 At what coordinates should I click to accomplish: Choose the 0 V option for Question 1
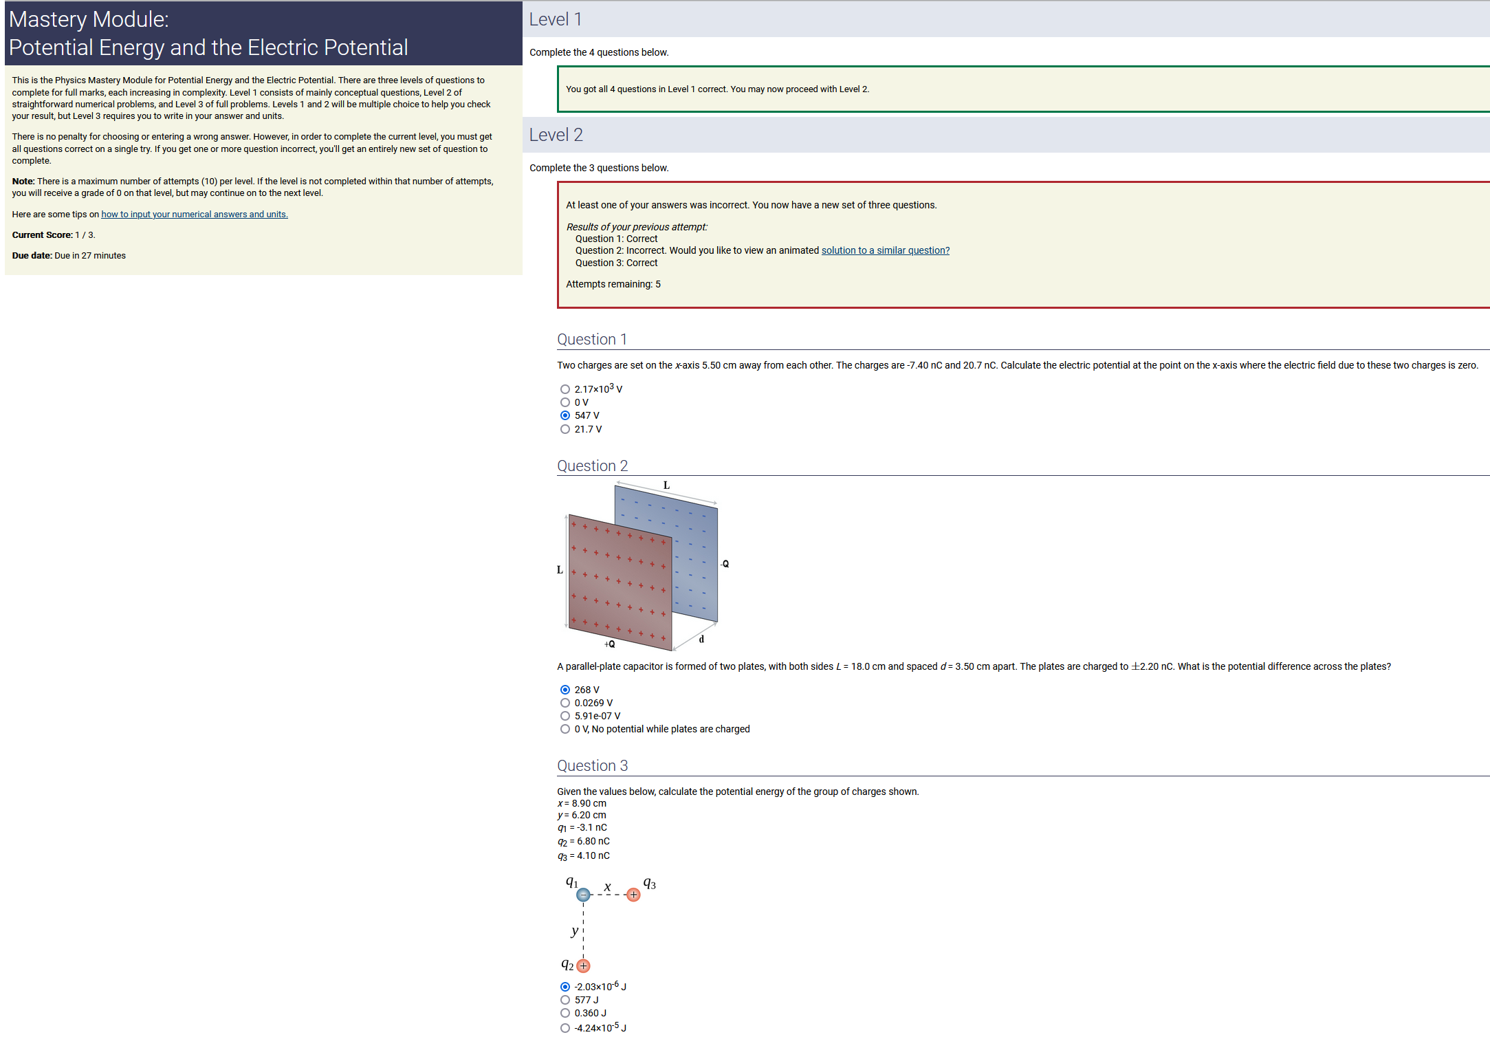(565, 402)
